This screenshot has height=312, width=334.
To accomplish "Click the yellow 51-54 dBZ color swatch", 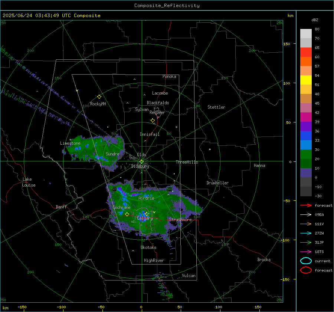I will pos(306,80).
